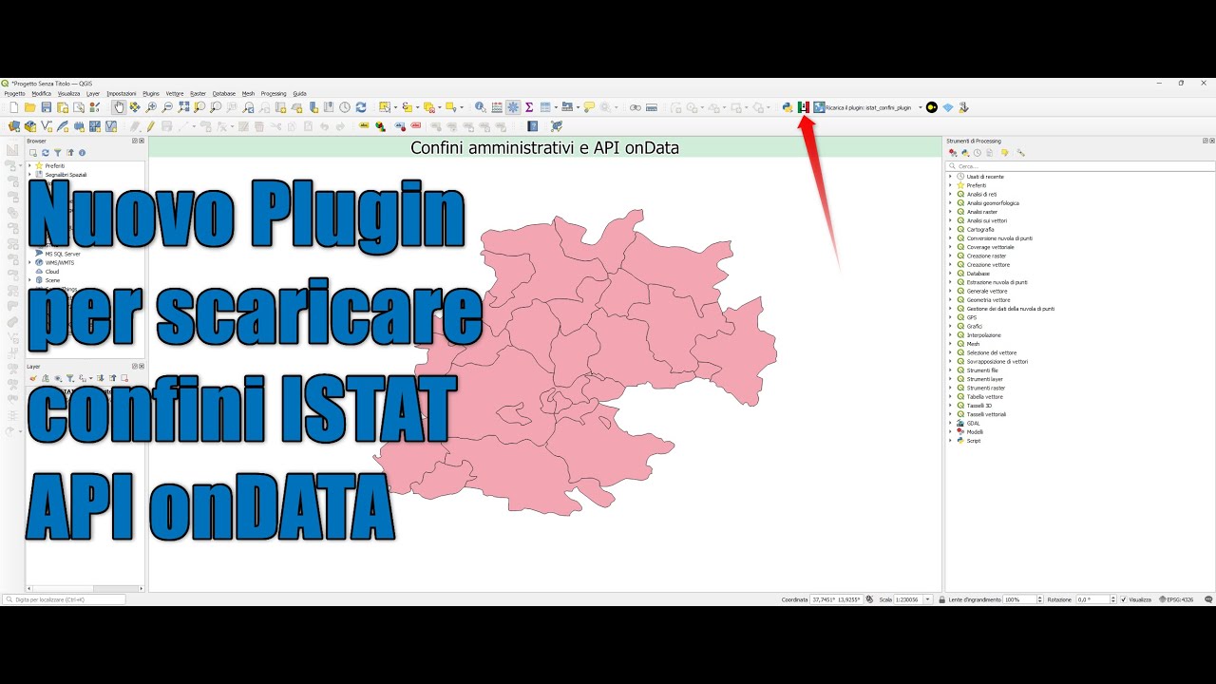Toggle editing pencil icon

pos(150,126)
